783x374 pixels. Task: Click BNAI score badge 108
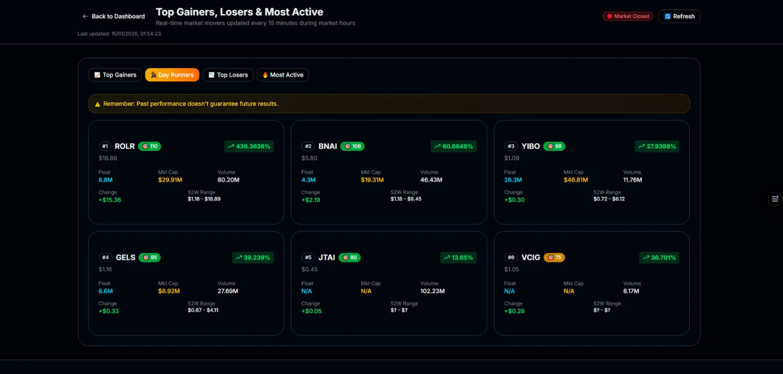click(352, 146)
